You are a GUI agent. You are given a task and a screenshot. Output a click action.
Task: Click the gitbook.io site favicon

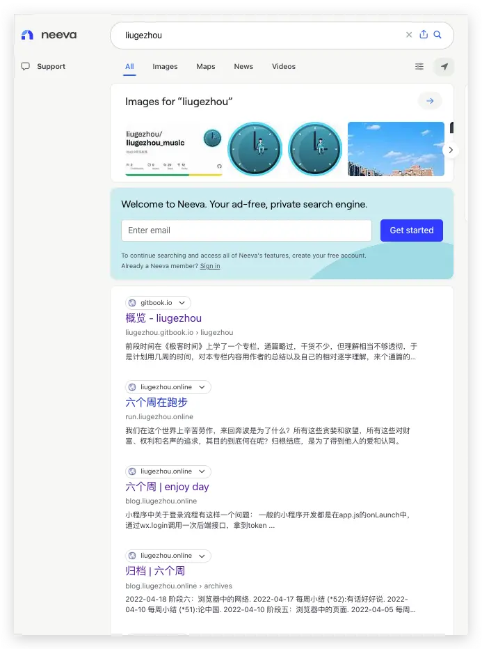(x=132, y=303)
